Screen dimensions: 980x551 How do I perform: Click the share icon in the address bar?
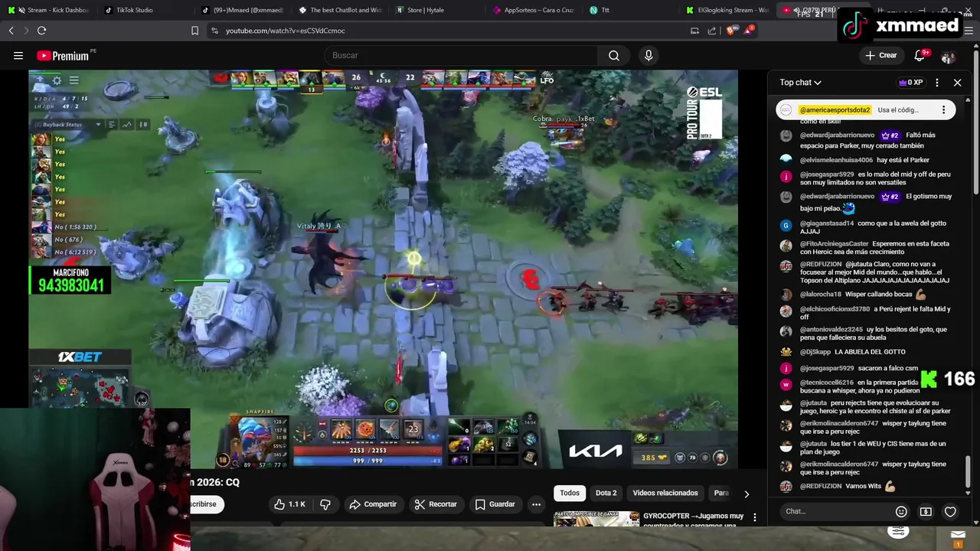pyautogui.click(x=712, y=31)
